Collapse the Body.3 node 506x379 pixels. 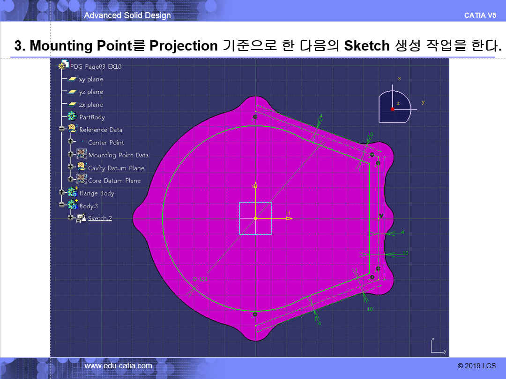point(61,205)
